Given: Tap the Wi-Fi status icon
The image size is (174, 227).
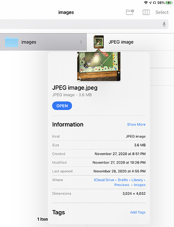Looking at the screenshot, I should coord(146,3).
